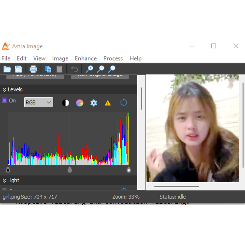Zoom out with the minus magnifier

click(x=101, y=69)
